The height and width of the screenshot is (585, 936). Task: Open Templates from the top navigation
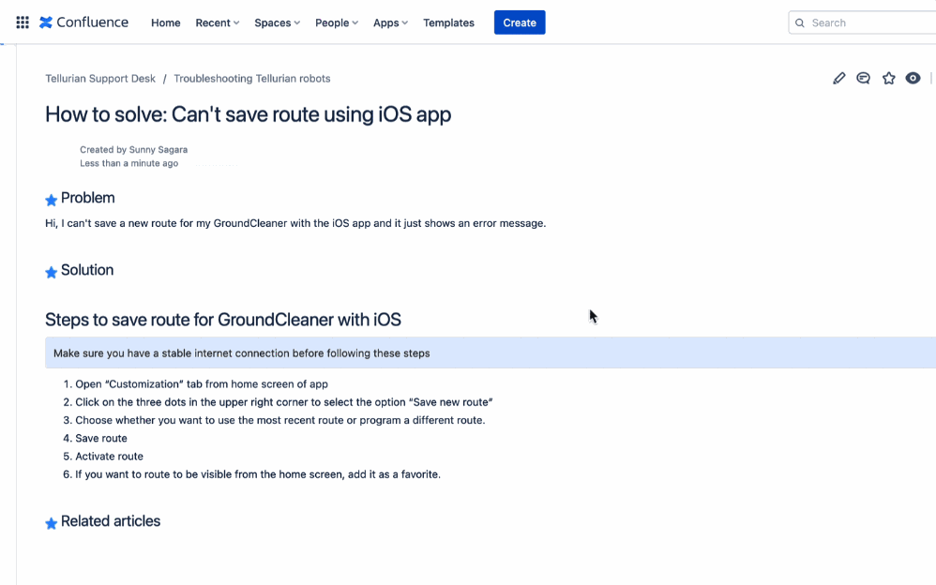coord(449,22)
